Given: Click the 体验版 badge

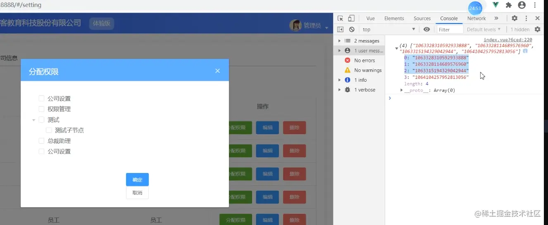Looking at the screenshot, I should (x=102, y=23).
